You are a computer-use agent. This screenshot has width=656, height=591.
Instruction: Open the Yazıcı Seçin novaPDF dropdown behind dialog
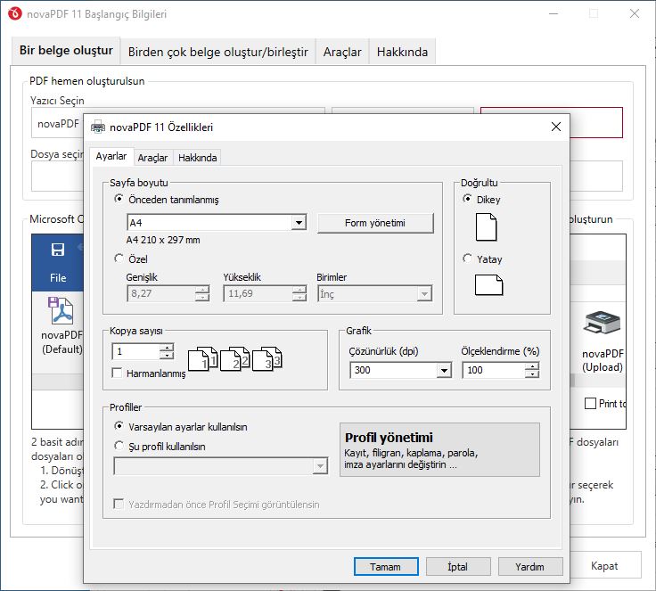coord(58,124)
